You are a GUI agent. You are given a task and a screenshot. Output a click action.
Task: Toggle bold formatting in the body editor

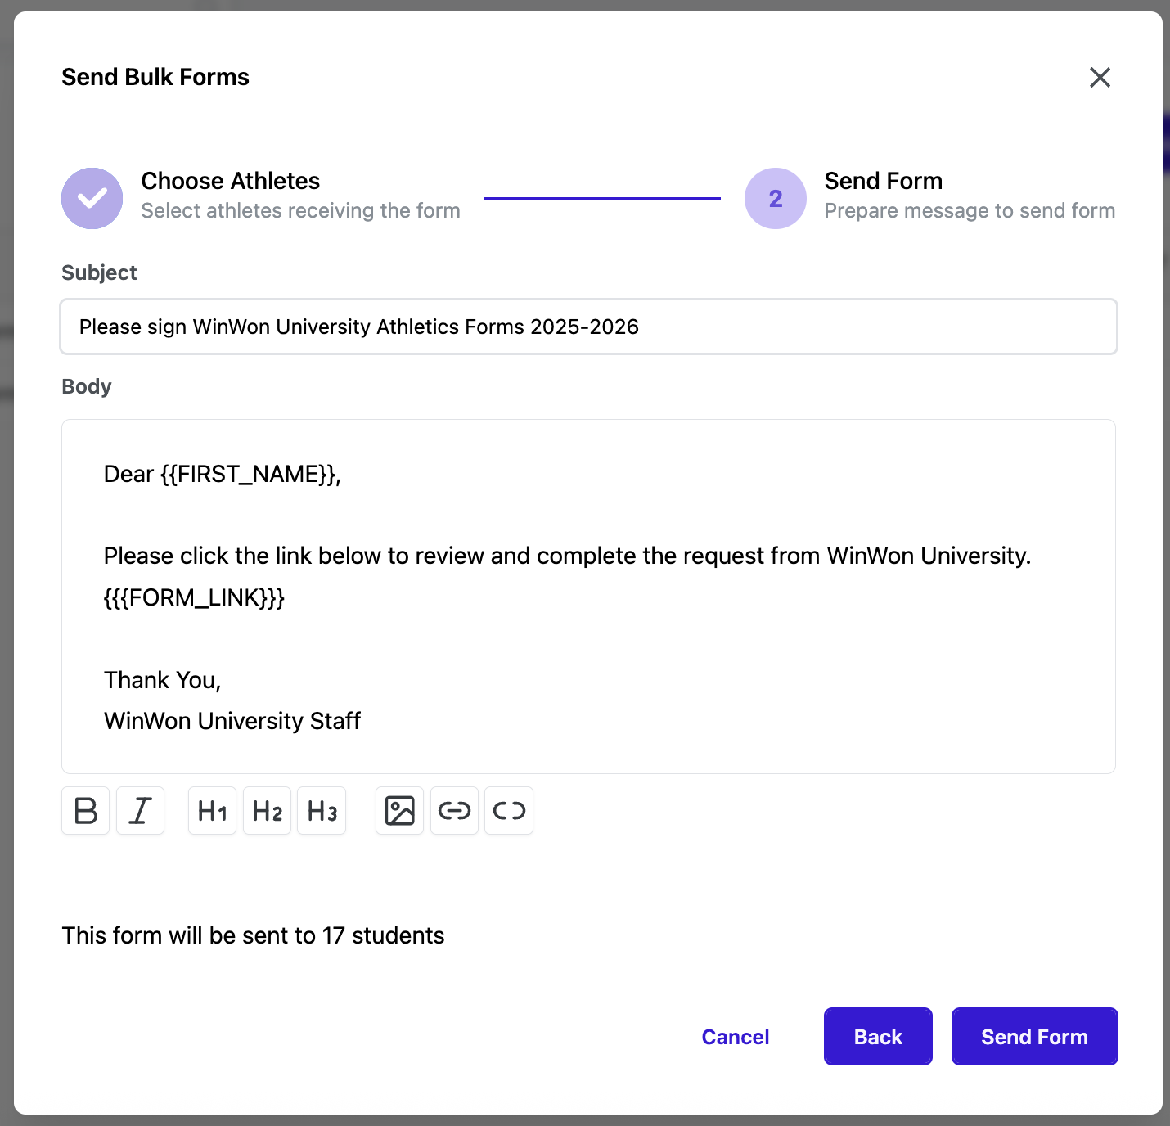pos(86,811)
